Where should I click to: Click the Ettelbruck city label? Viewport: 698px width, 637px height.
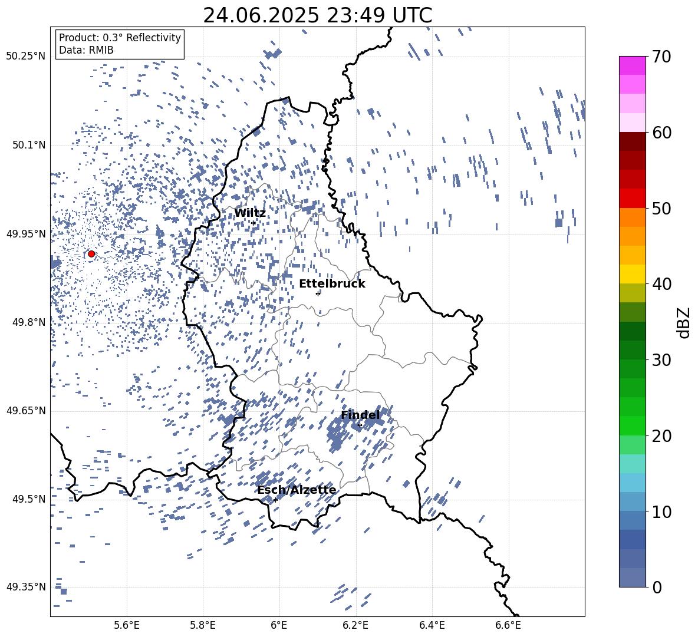(332, 284)
